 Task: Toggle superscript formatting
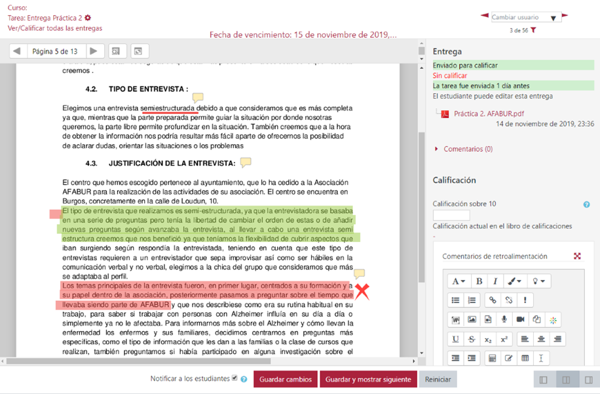pyautogui.click(x=504, y=339)
